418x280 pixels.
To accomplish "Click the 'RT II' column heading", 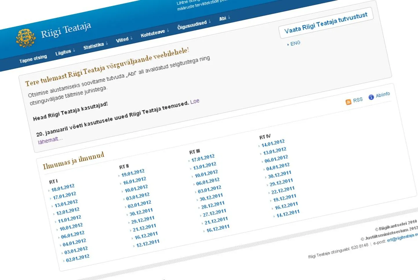I will 124,167.
